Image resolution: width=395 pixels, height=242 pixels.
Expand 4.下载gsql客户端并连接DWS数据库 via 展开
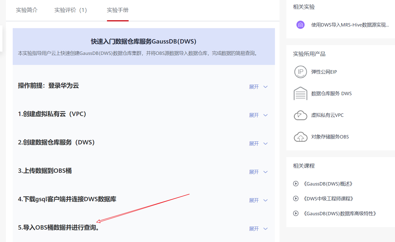tap(258, 200)
